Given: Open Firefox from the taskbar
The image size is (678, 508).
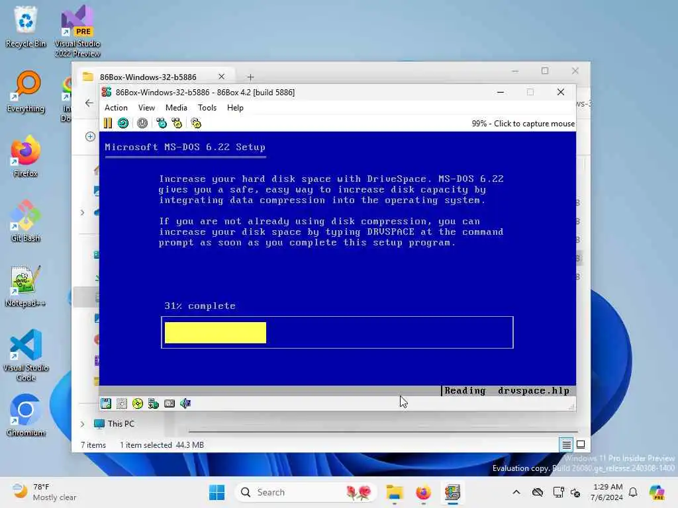Looking at the screenshot, I should (423, 492).
